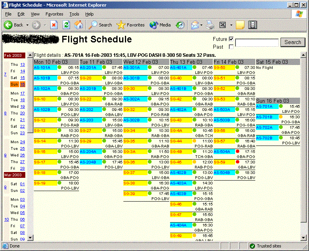This screenshot has height=251, width=309.
Task: Click the red status dot for AS-504A
Action: tap(237, 151)
